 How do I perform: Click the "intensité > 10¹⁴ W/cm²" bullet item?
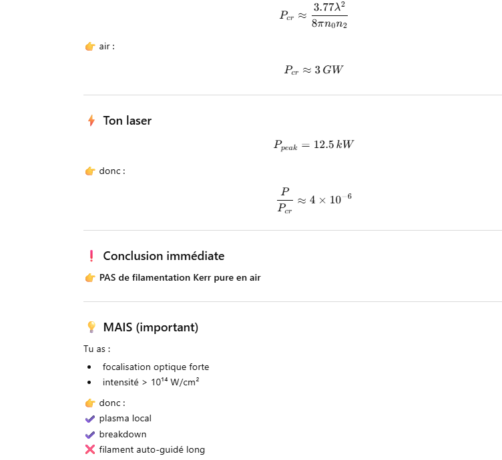[151, 382]
